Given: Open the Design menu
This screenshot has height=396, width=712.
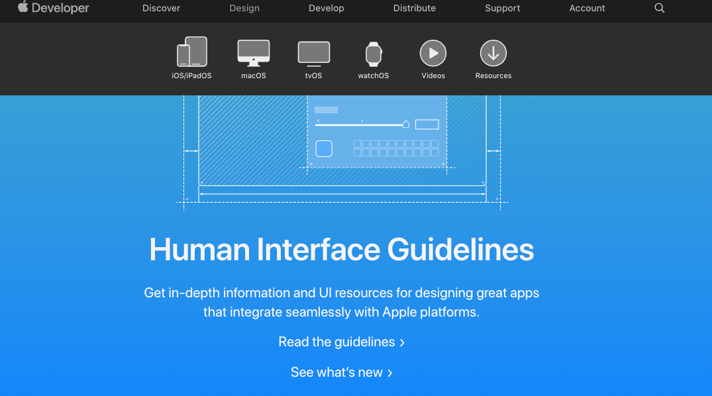Looking at the screenshot, I should [x=244, y=8].
